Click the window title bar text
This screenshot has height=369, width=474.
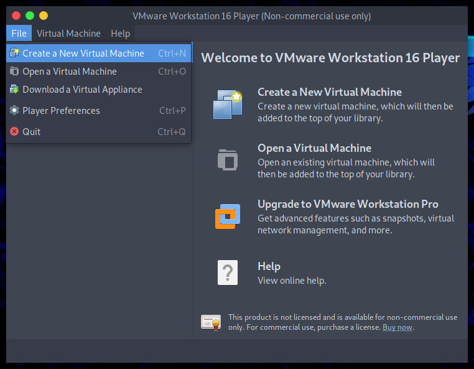(251, 16)
